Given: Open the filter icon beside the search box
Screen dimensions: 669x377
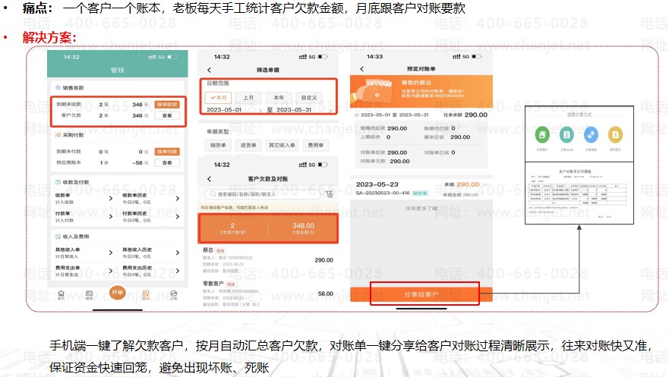Looking at the screenshot, I should [x=329, y=194].
